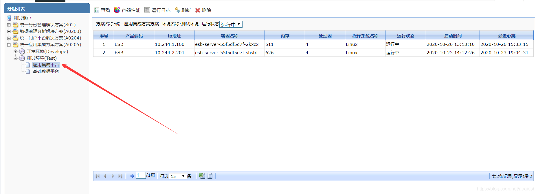This screenshot has height=194, width=538.
Task: Sort by 最近心跳 column header
Action: tap(507, 36)
